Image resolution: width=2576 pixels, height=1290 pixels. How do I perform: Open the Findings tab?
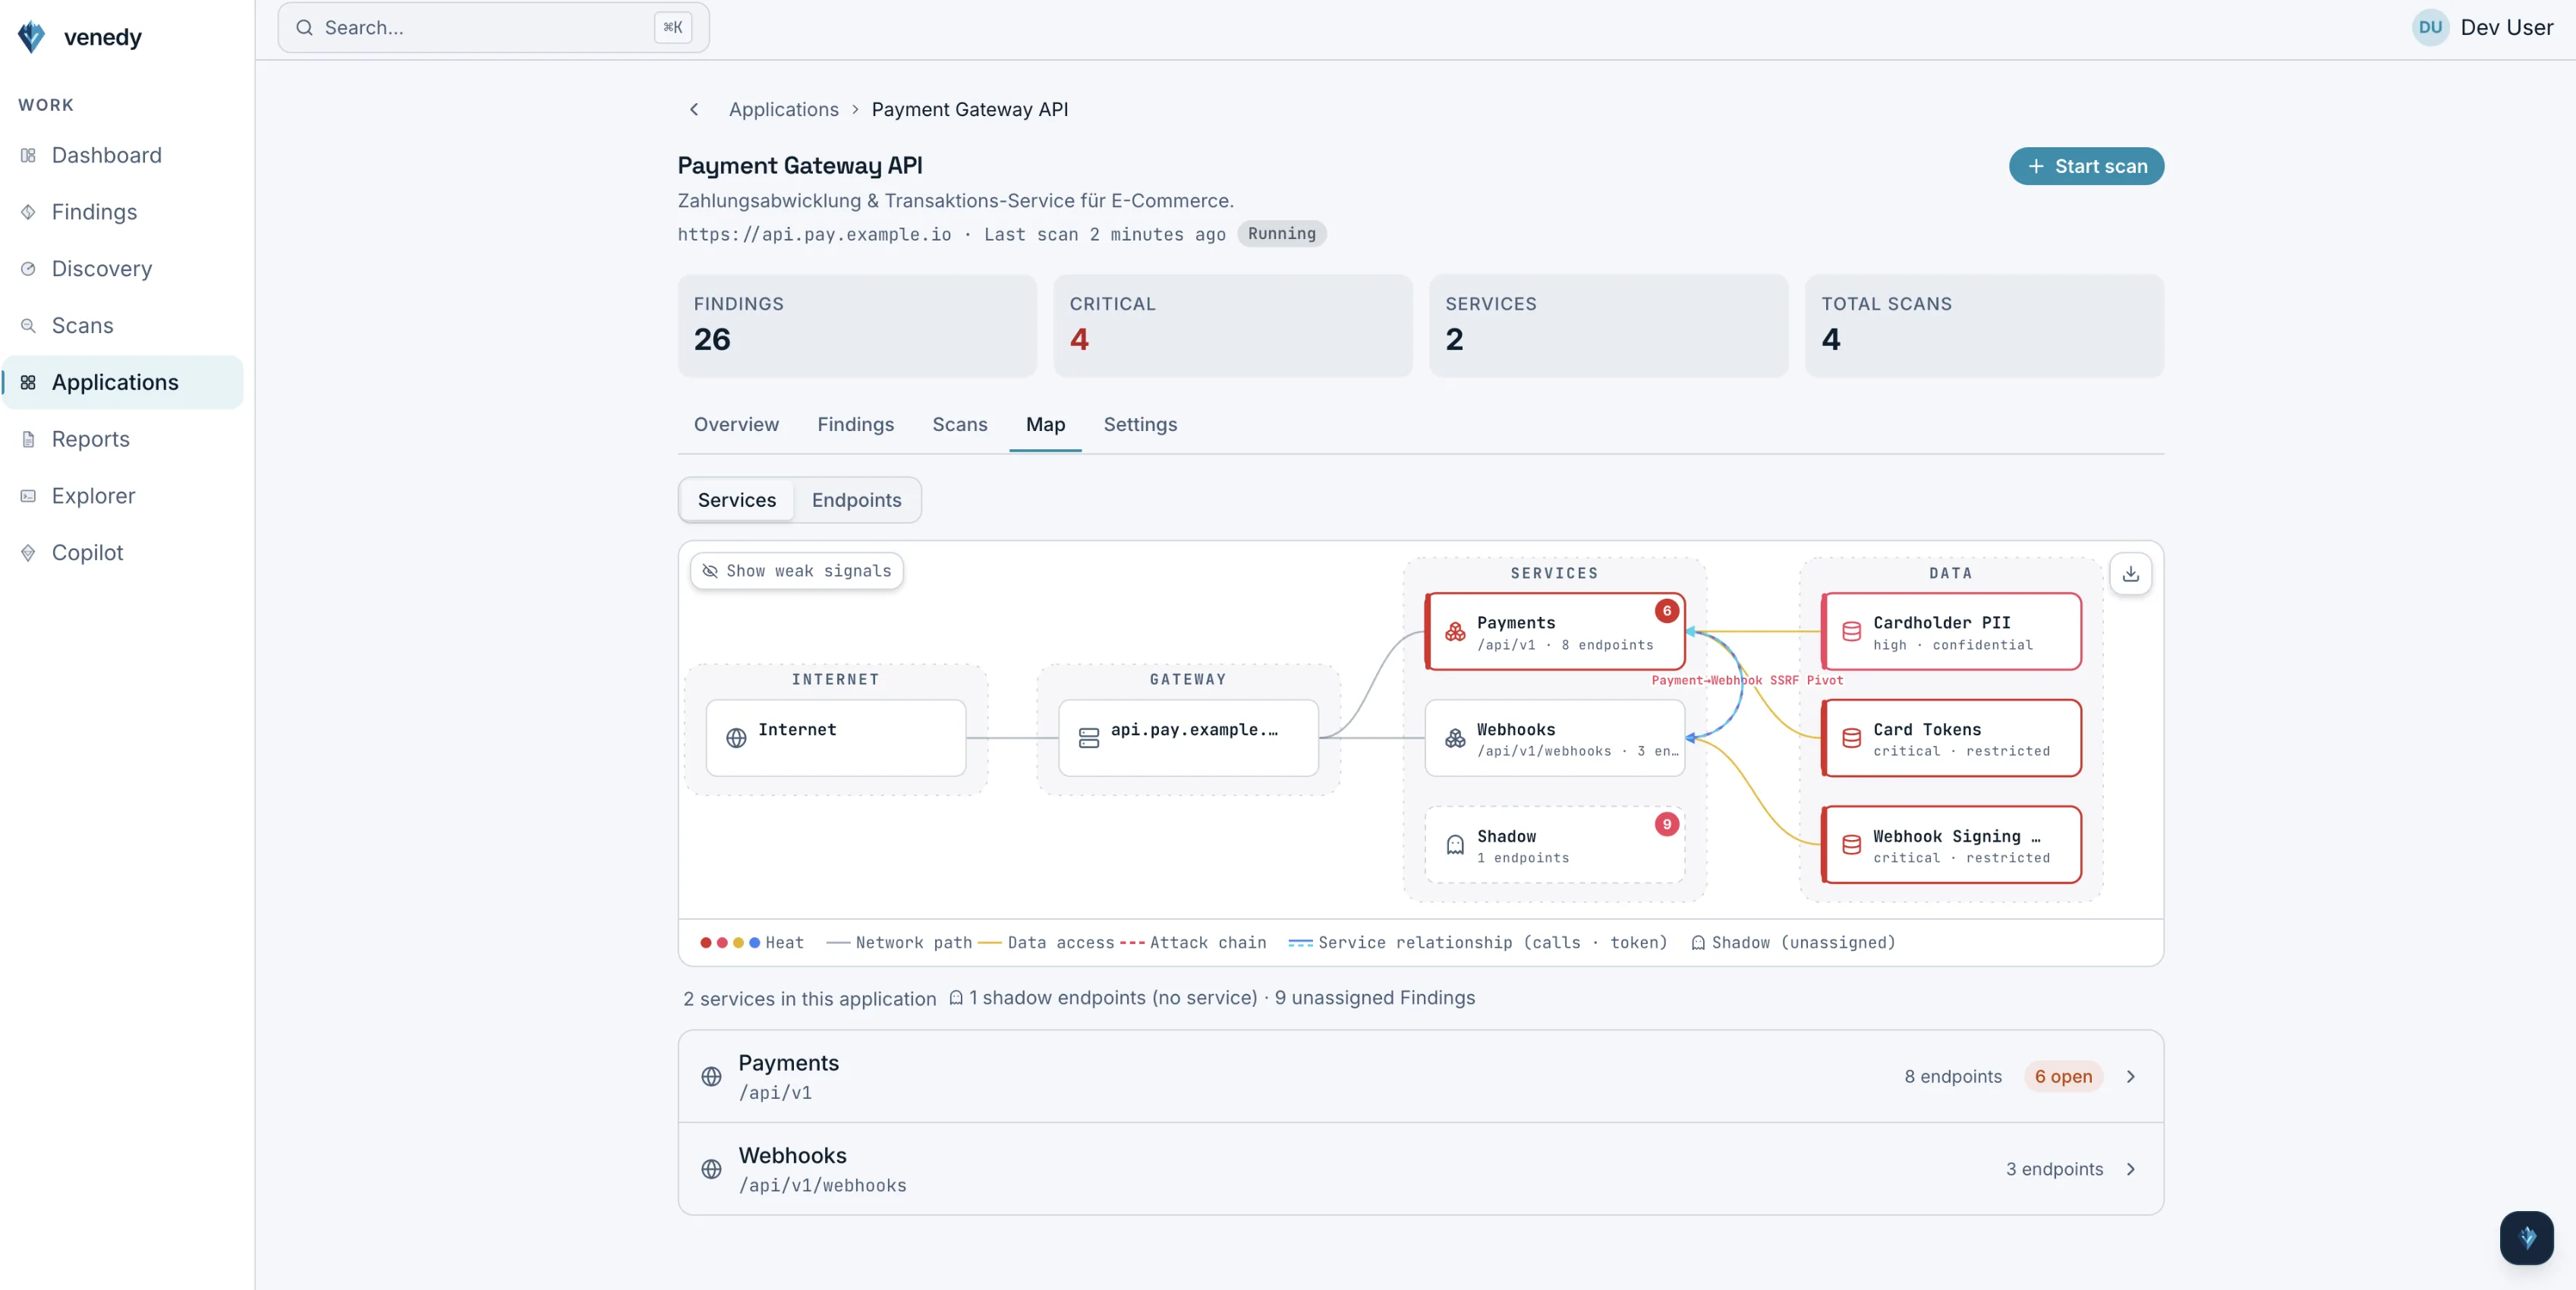(855, 425)
